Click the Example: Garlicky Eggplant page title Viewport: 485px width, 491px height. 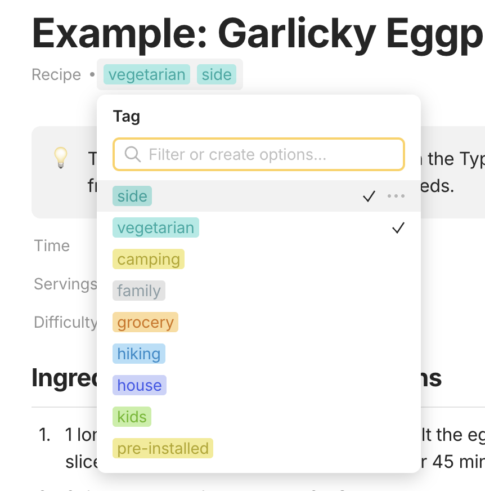click(x=258, y=34)
